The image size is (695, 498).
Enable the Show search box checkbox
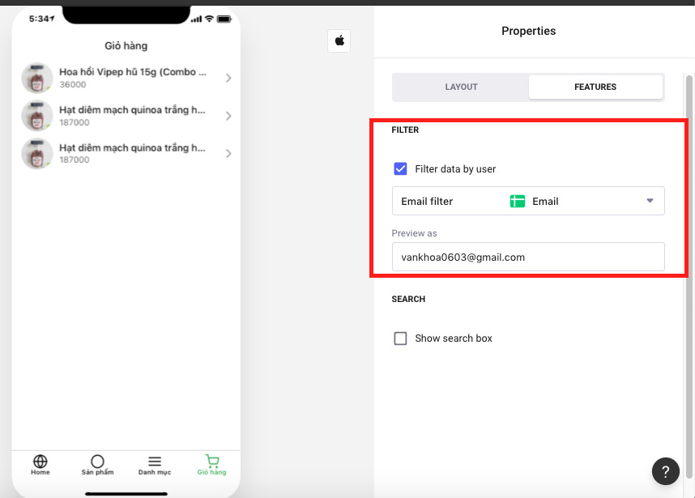400,338
